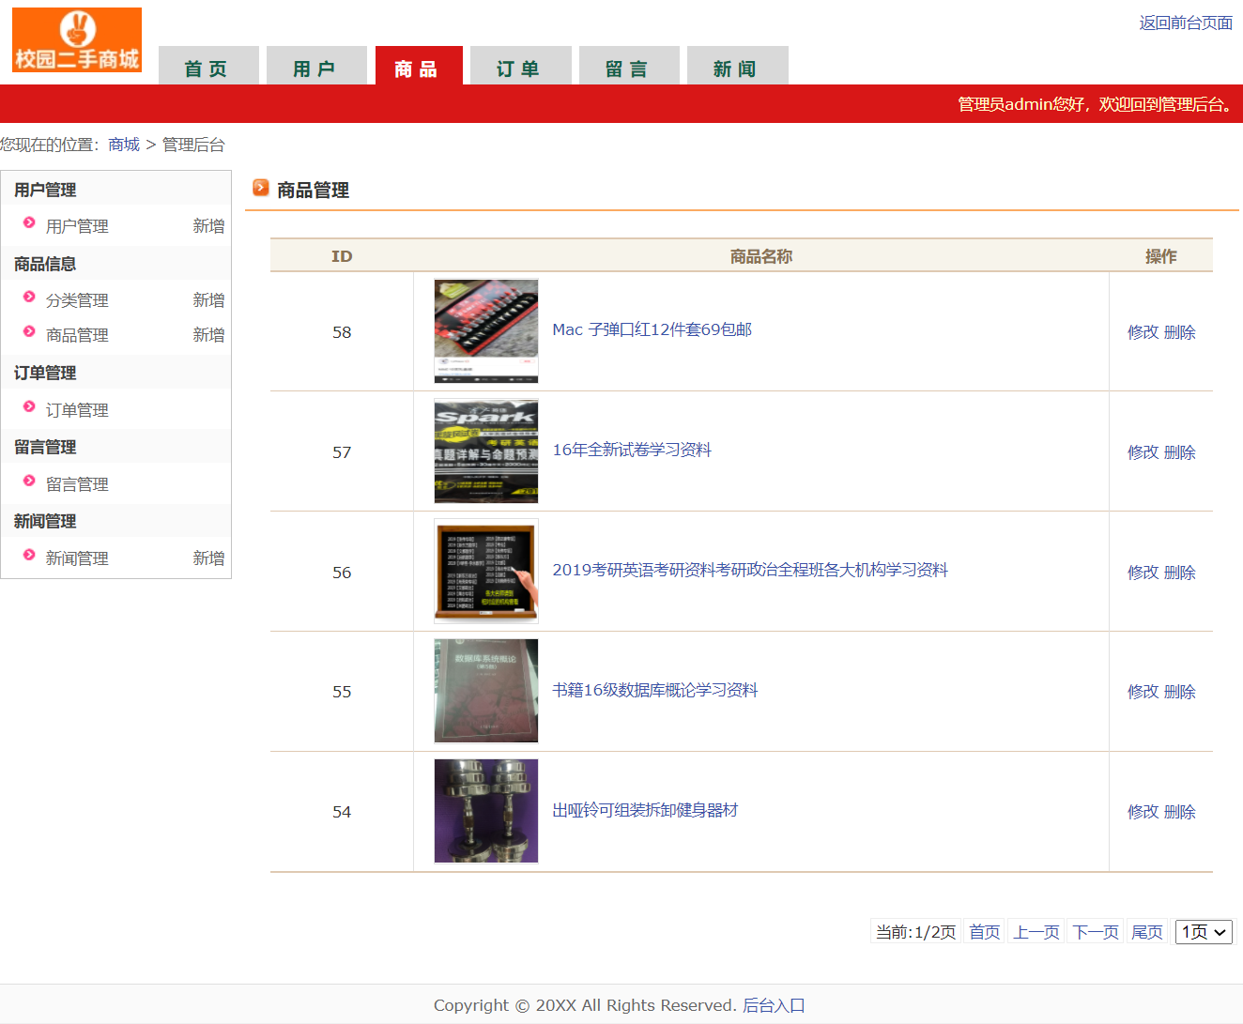Click the orange arrow icon beside 商品管理 heading
The width and height of the screenshot is (1243, 1024).
click(261, 189)
